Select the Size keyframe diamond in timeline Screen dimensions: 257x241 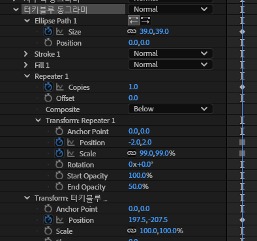tap(242, 32)
